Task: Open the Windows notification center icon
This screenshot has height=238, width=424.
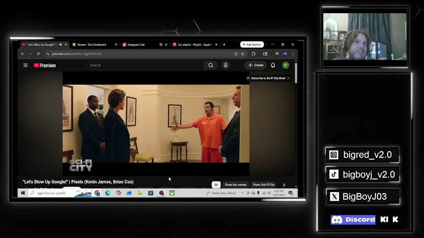Action: [291, 193]
